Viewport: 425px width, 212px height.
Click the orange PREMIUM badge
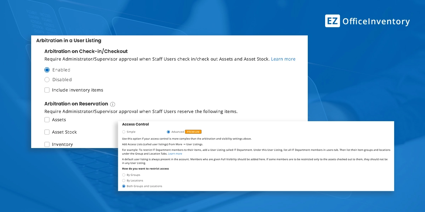point(193,132)
